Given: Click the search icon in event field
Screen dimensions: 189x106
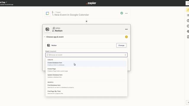Looking at the screenshot, I should coord(48,55).
